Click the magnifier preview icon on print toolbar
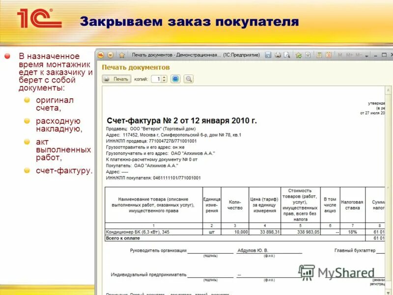Image resolution: width=393 pixels, height=295 pixels. tap(189, 79)
